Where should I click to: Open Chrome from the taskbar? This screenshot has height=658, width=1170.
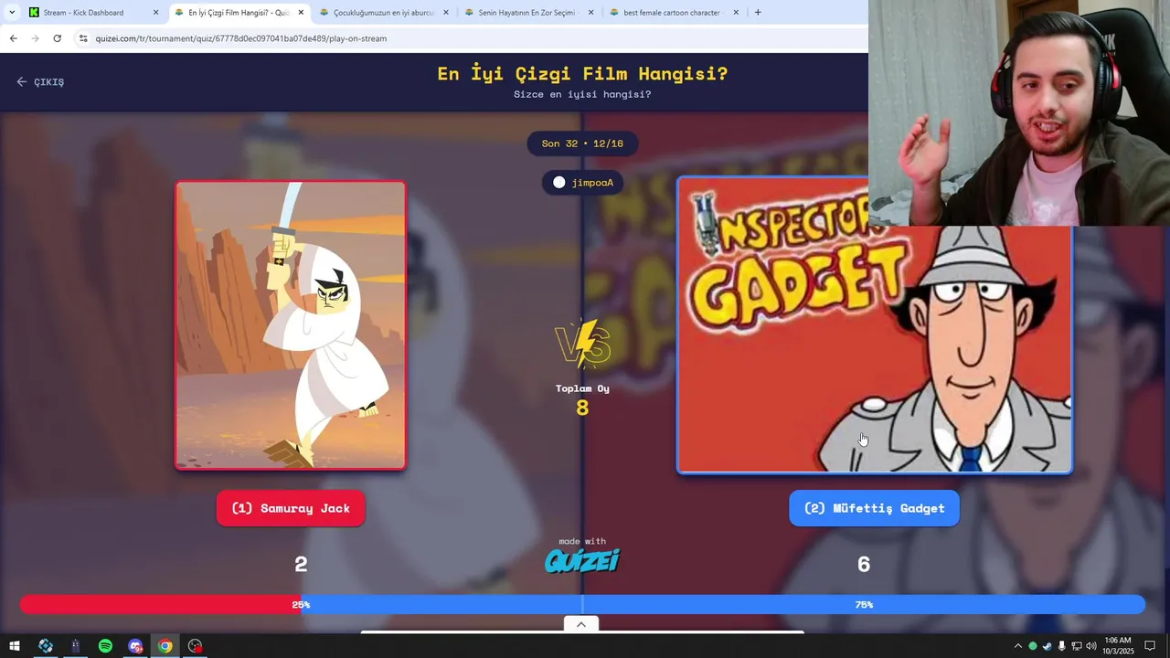click(x=165, y=646)
